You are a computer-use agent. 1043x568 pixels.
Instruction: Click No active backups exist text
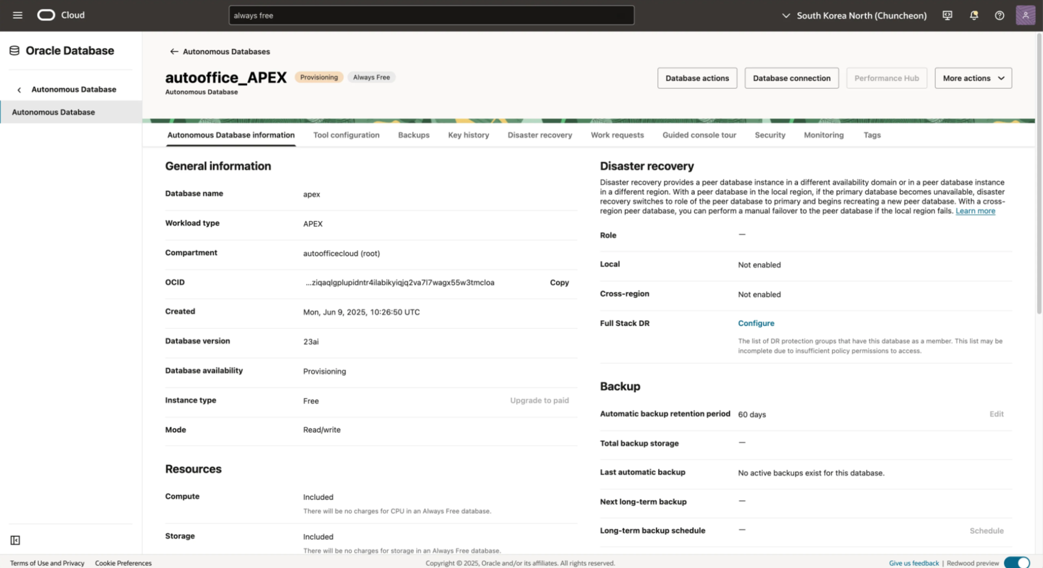pyautogui.click(x=811, y=473)
